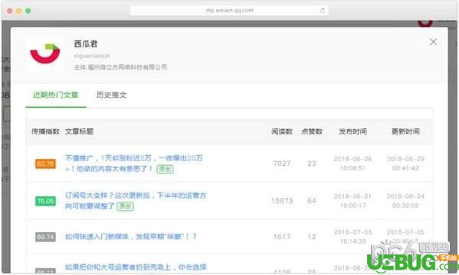Click the 原创 tag on second article
Screen dimensions: 459x275
click(x=125, y=206)
